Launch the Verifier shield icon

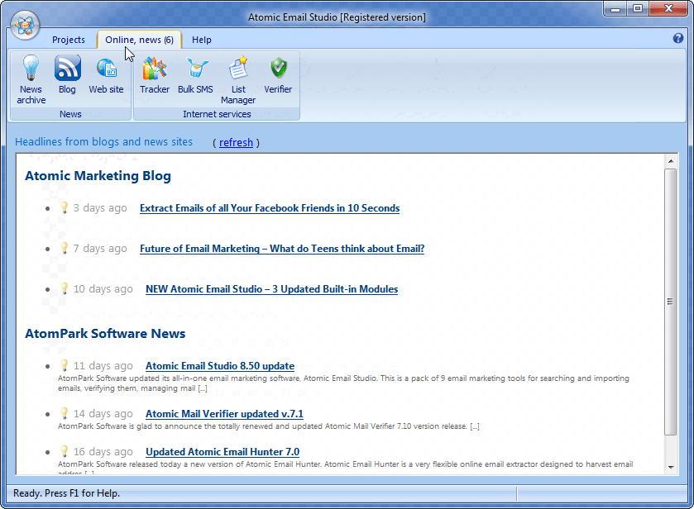point(278,69)
